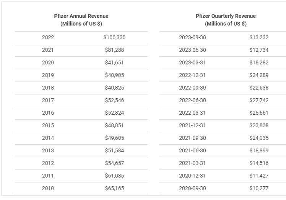The width and height of the screenshot is (286, 200).
Task: Click the $40,905 value for 2019
Action: (114, 75)
